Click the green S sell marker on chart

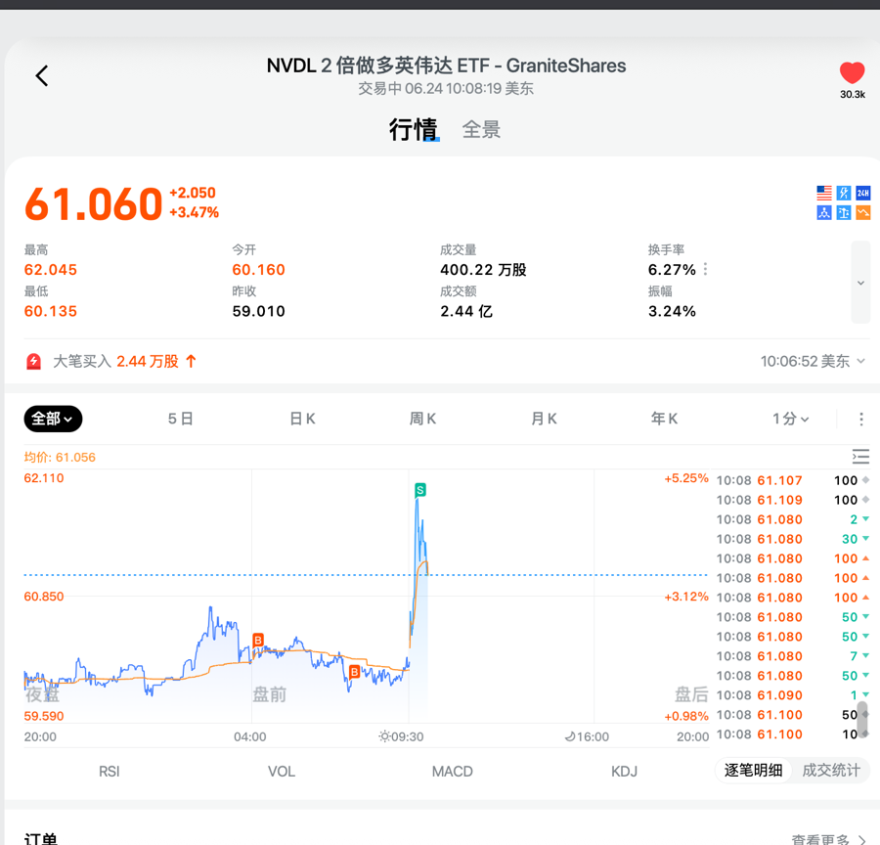click(420, 489)
